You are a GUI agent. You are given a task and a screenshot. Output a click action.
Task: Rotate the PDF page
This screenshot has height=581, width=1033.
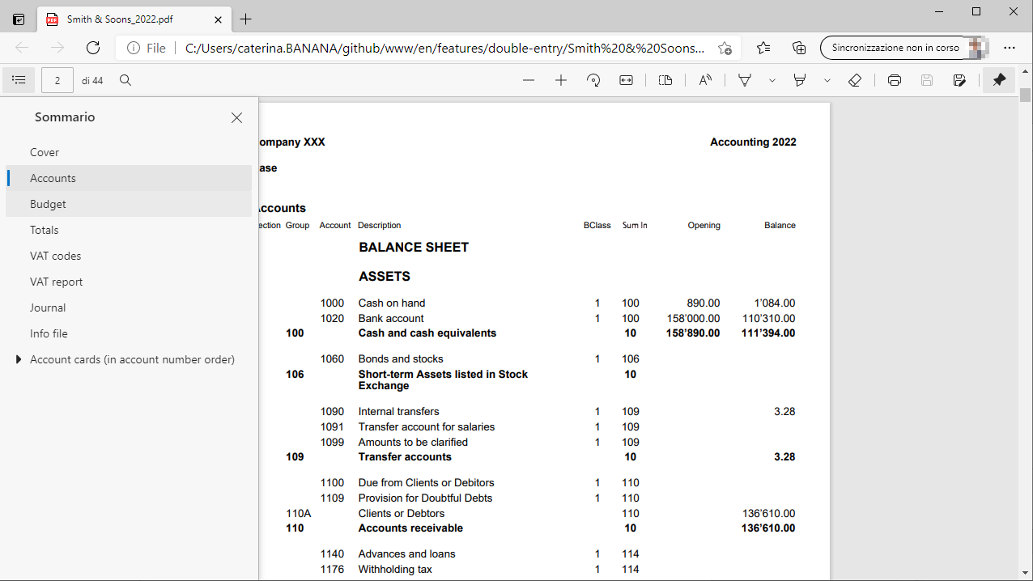(593, 80)
